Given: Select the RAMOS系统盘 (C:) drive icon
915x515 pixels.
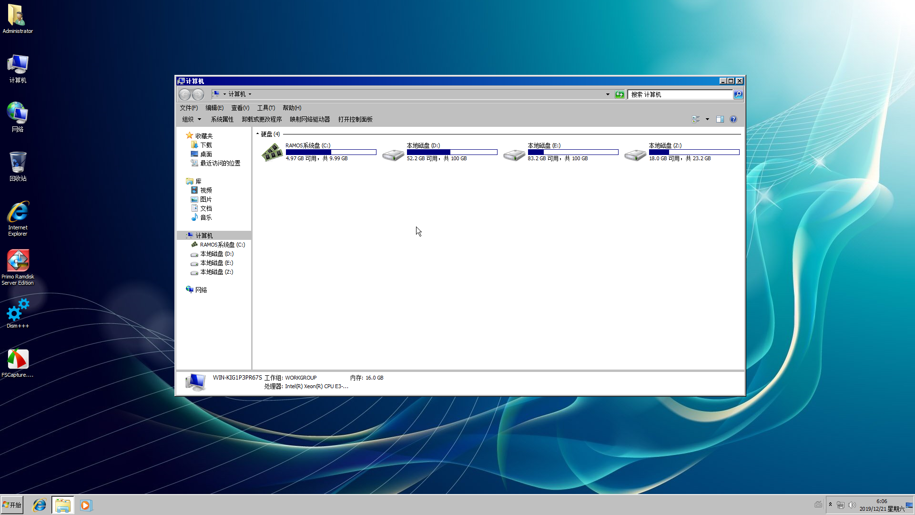Looking at the screenshot, I should tap(272, 153).
